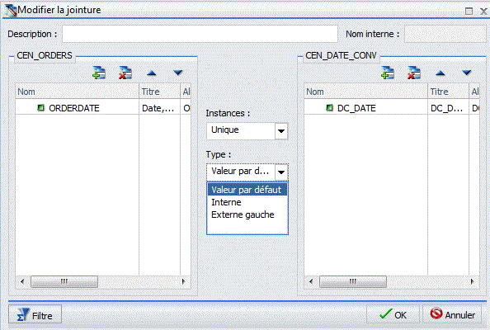Viewport: 490px width, 330px height.
Task: Move field up in CEN_ORDERS panel
Action: tap(152, 73)
